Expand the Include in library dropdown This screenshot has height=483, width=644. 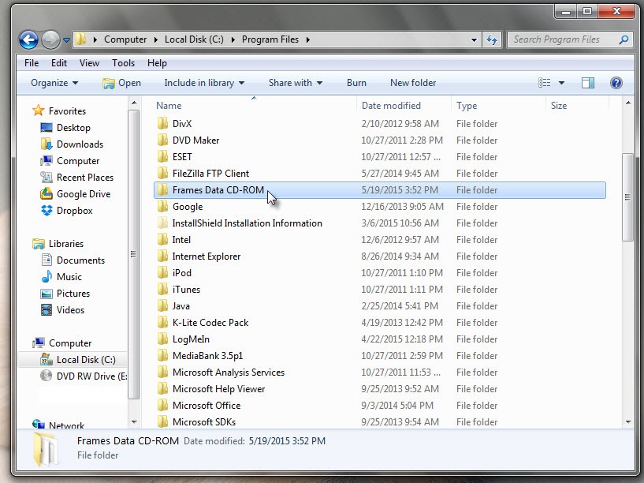204,83
